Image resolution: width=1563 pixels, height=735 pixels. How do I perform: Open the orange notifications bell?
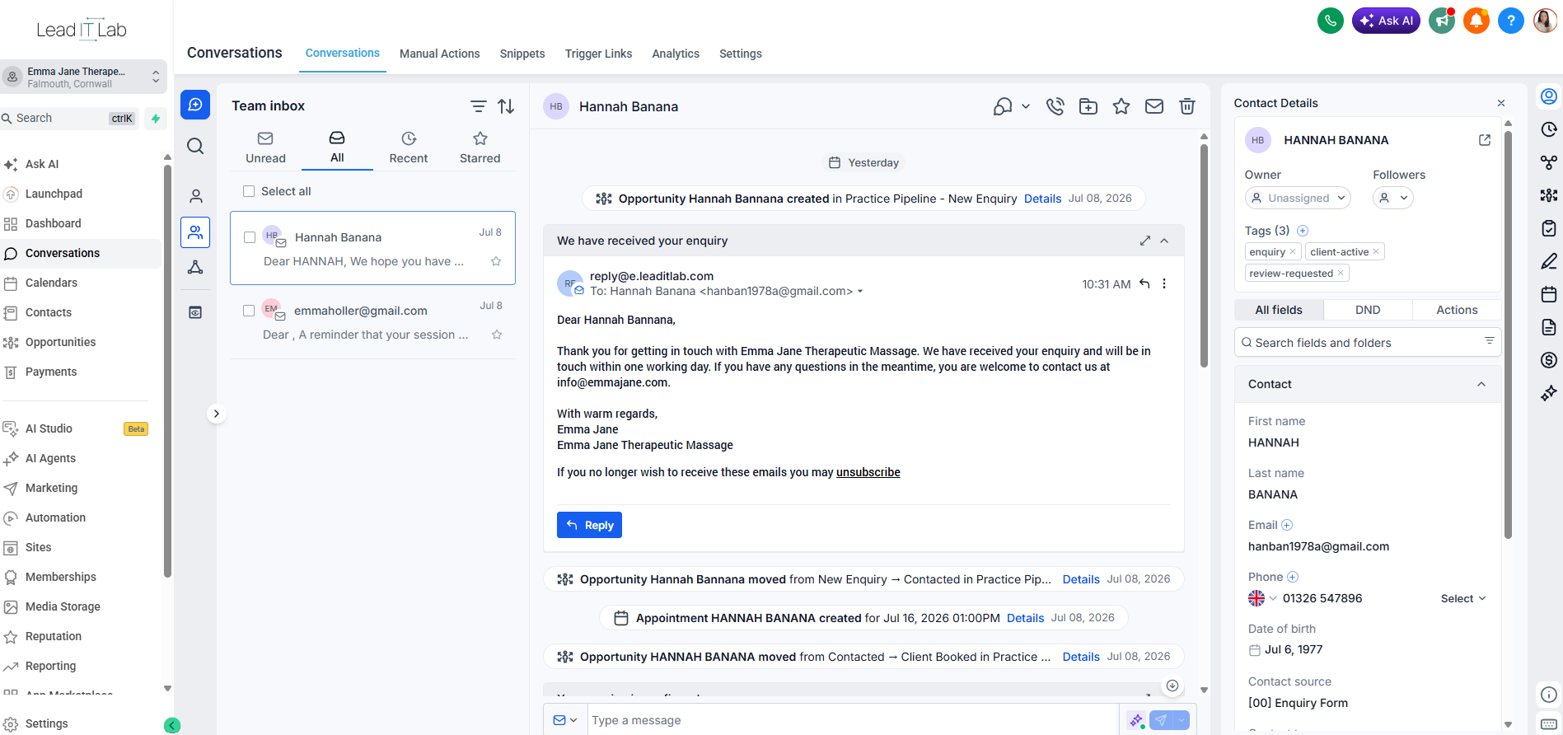pos(1476,21)
